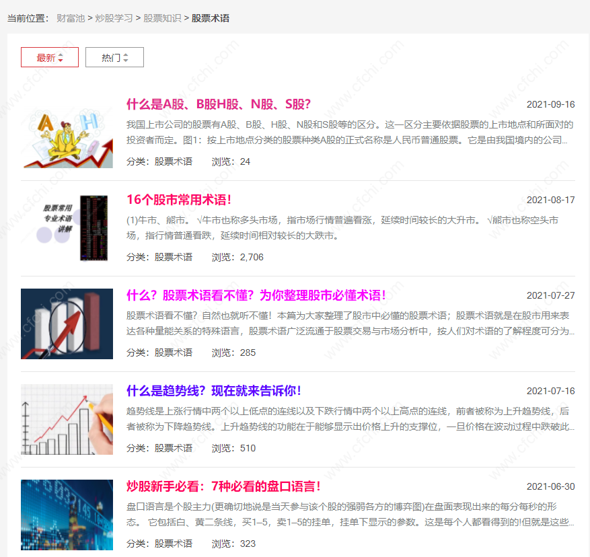Click date 2021-09-16
Image resolution: width=590 pixels, height=557 pixels.
click(550, 105)
